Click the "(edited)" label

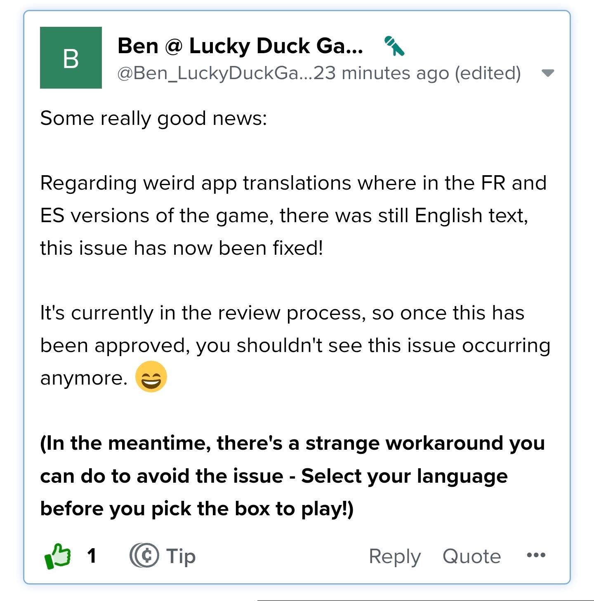tap(488, 73)
